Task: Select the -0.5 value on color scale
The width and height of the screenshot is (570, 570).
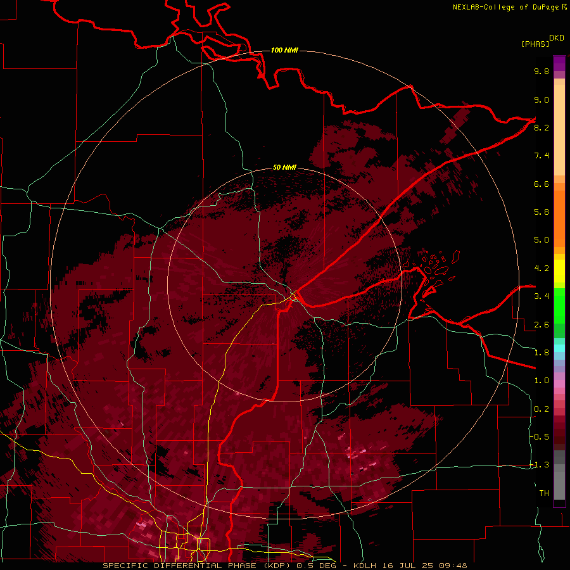Action: (x=539, y=437)
